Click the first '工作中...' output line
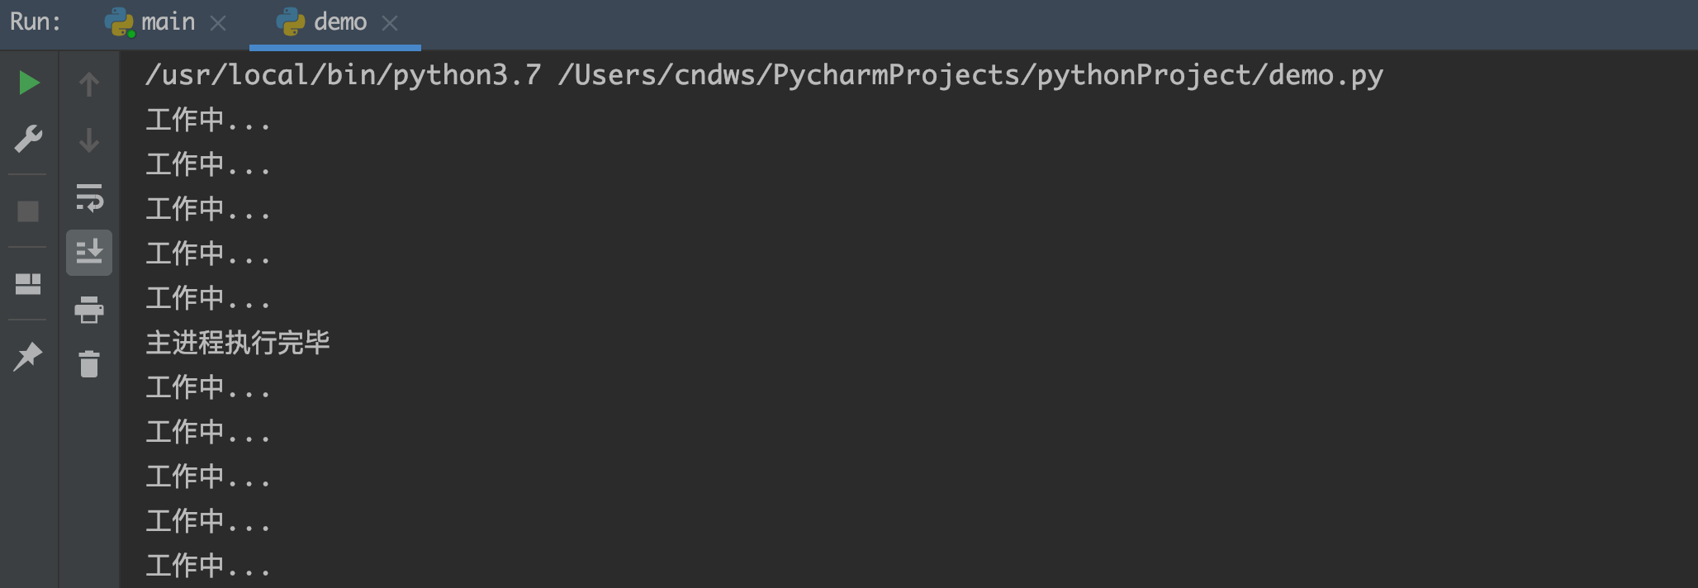Image resolution: width=1698 pixels, height=588 pixels. click(x=208, y=120)
